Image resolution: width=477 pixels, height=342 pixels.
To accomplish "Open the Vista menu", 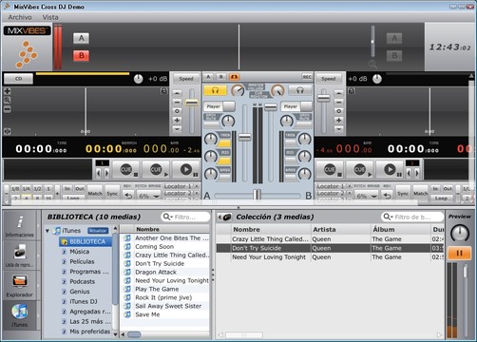I will tap(50, 17).
